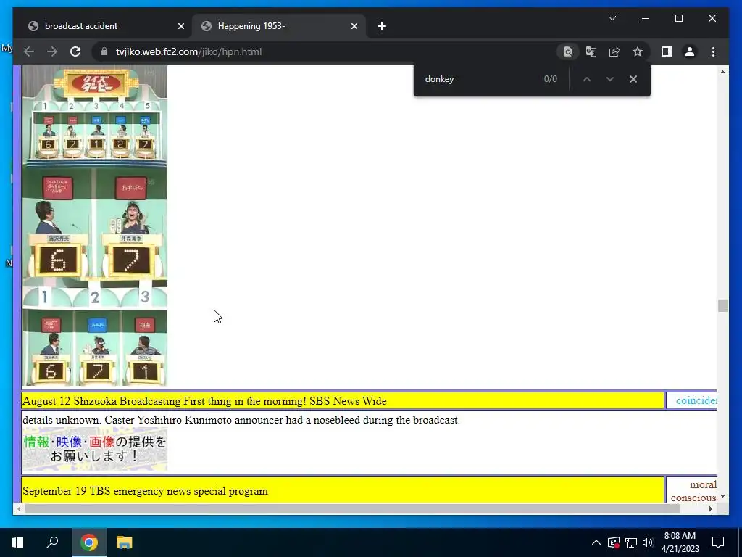Close the 'Happening 1953-' tab
Screen dimensions: 742x557
pos(354,26)
